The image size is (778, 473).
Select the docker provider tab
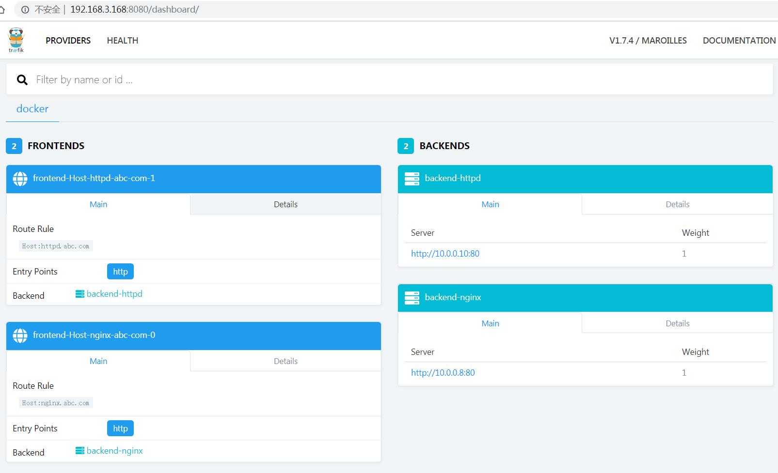pyautogui.click(x=32, y=109)
